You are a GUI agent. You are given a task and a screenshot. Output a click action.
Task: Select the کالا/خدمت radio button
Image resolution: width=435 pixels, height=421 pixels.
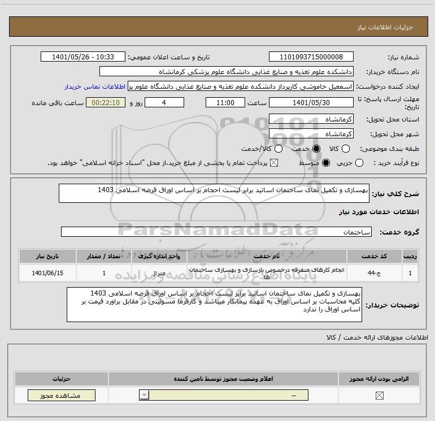coord(279,149)
